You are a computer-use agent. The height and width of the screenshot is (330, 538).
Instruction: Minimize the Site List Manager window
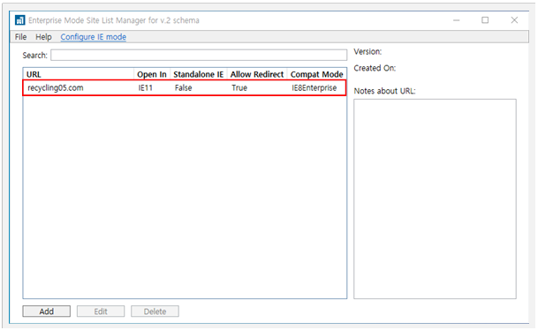point(457,20)
